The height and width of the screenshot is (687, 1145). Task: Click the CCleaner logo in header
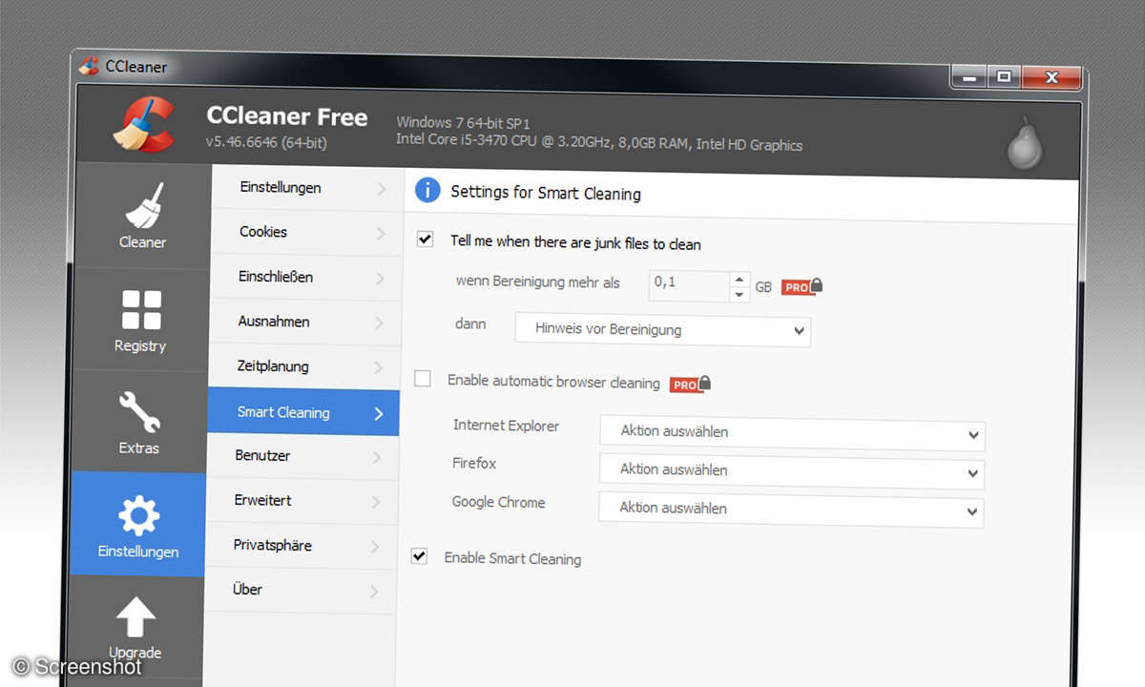click(x=144, y=123)
